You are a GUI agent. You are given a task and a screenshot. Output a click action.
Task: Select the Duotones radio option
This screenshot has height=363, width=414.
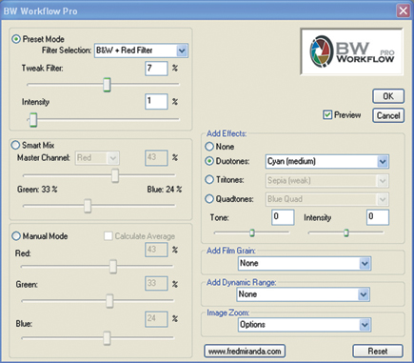[x=209, y=161]
